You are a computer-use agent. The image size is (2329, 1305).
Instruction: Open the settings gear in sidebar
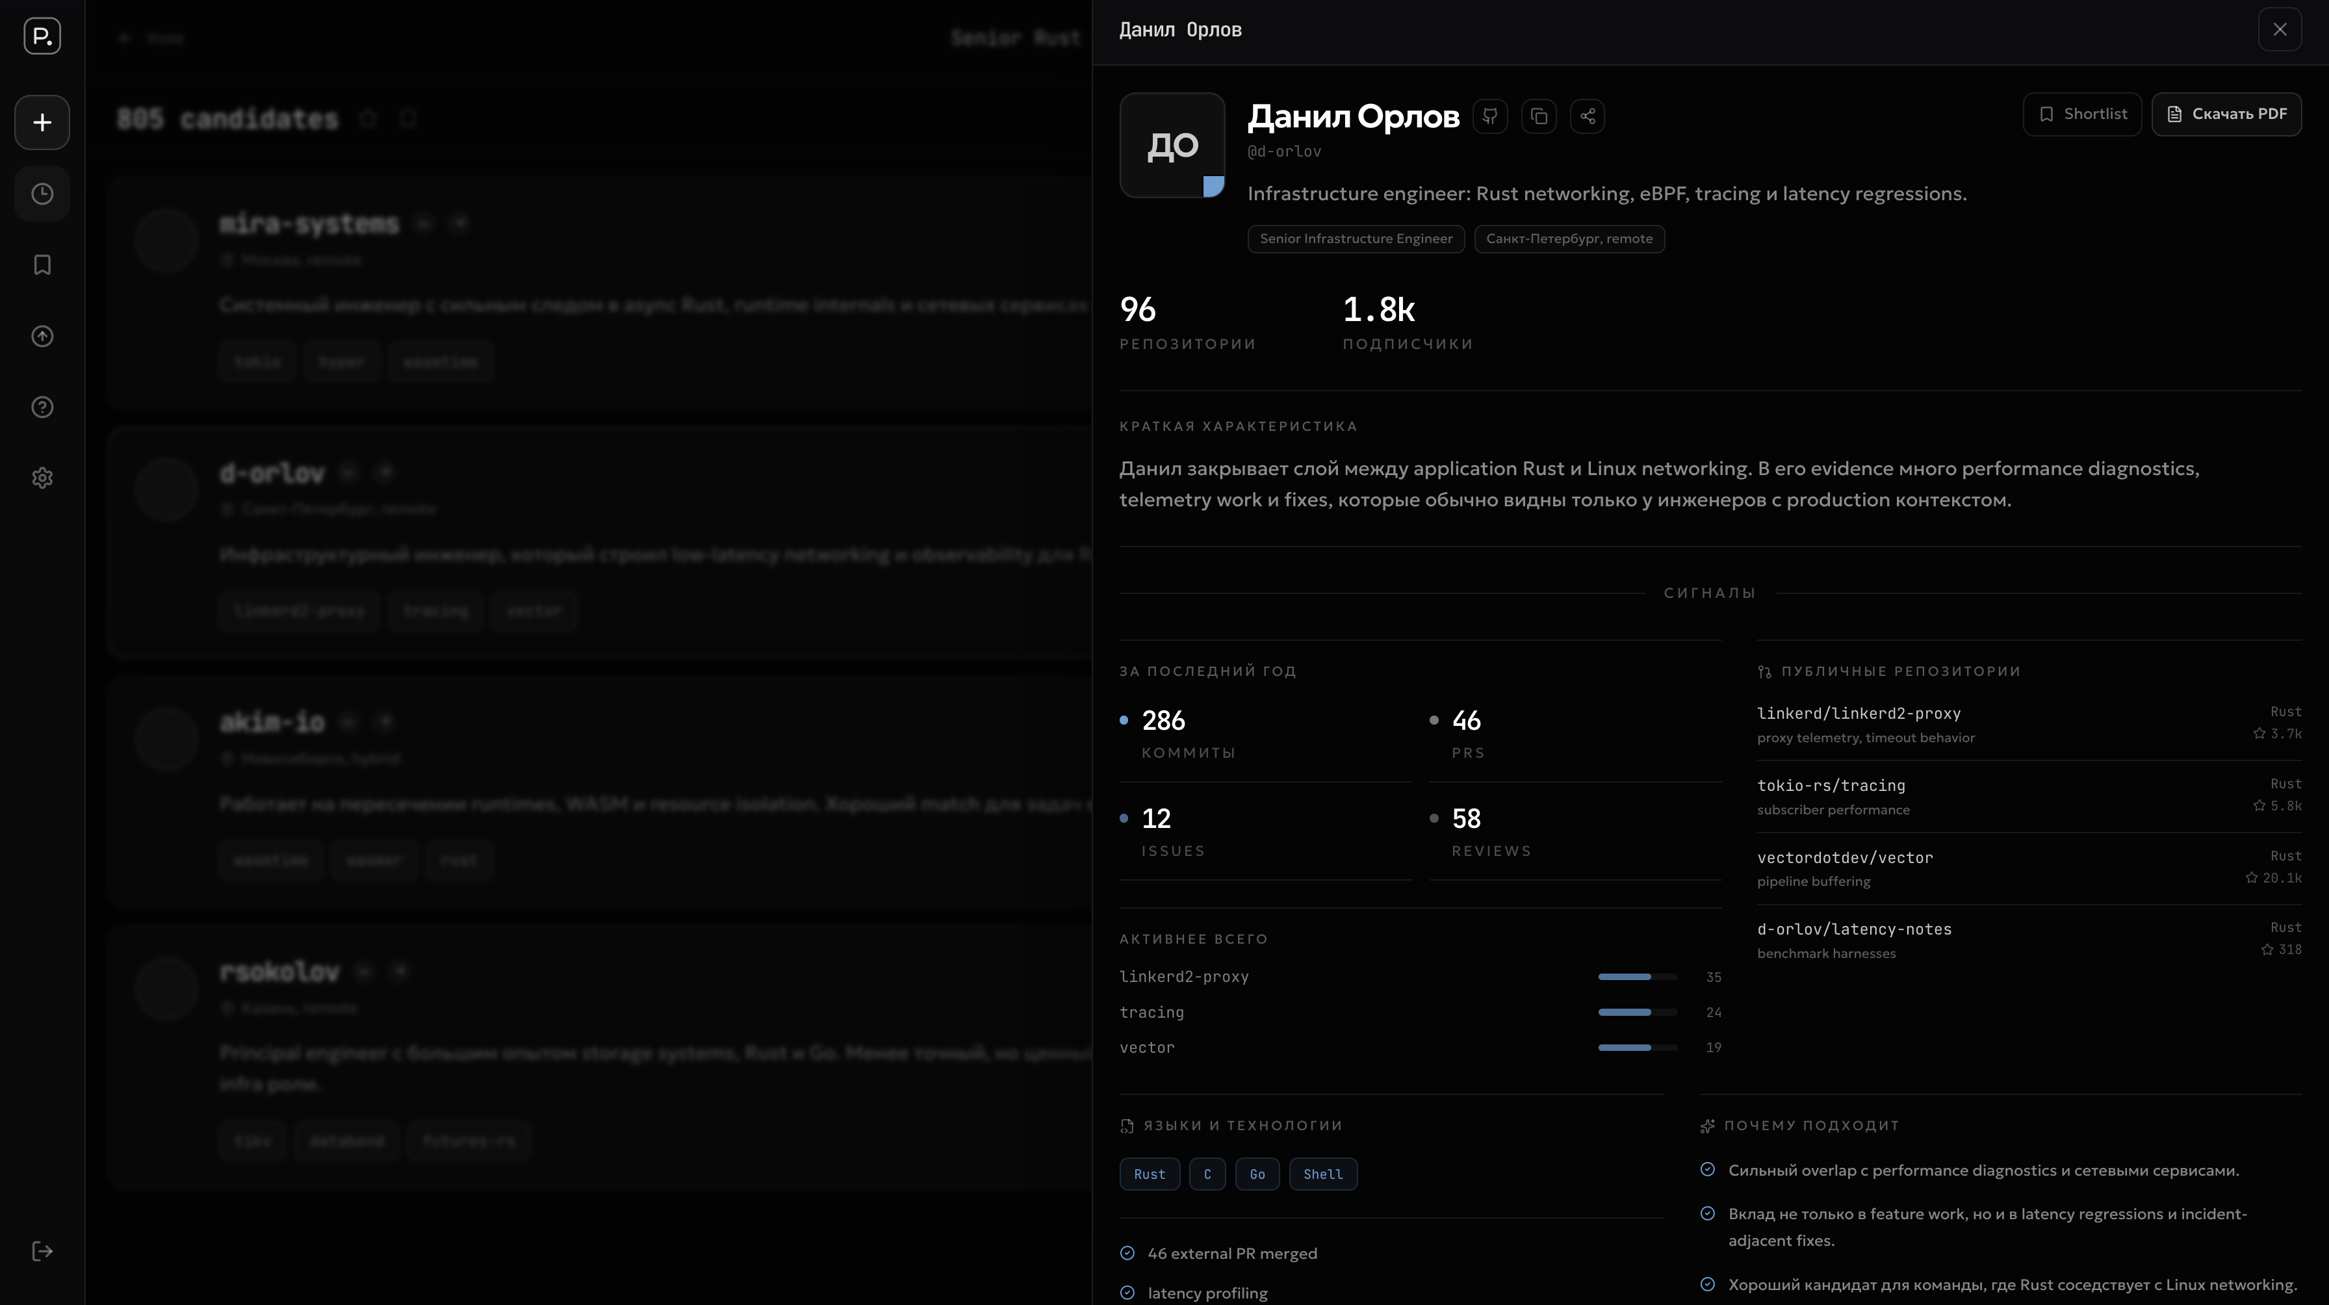[42, 478]
